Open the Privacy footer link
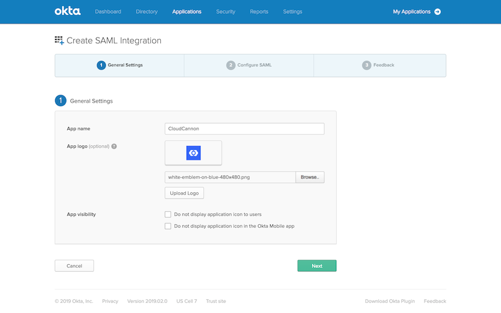The height and width of the screenshot is (313, 501). [x=110, y=301]
